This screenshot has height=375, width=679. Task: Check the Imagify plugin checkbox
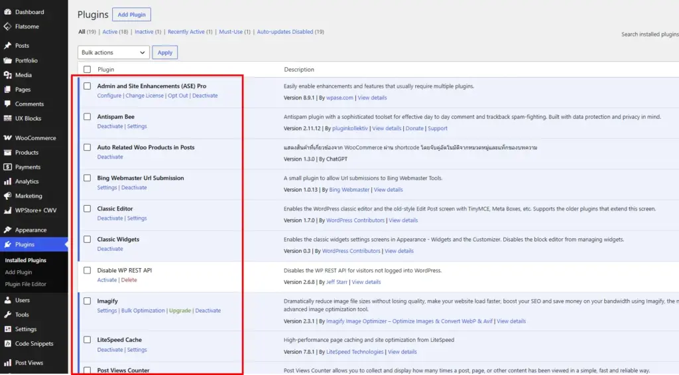tap(87, 301)
